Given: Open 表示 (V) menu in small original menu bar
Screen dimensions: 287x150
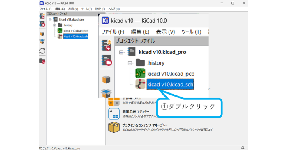Looking at the screenshot, I should 73,9.
